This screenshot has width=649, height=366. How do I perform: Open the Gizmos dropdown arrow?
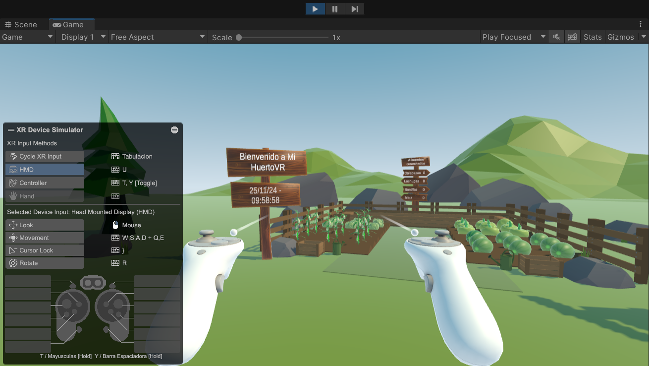[644, 37]
